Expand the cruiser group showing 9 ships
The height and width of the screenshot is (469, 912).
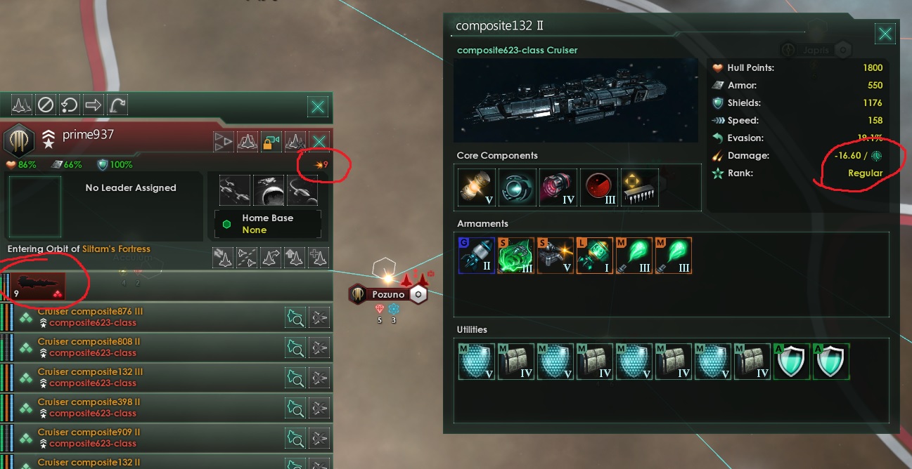(38, 286)
